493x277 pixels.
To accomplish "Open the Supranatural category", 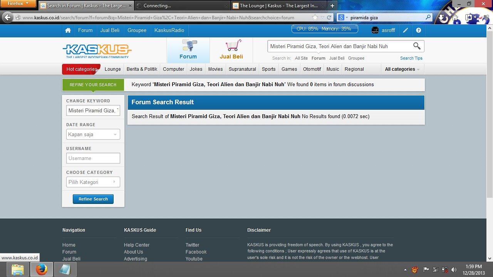I will [242, 69].
